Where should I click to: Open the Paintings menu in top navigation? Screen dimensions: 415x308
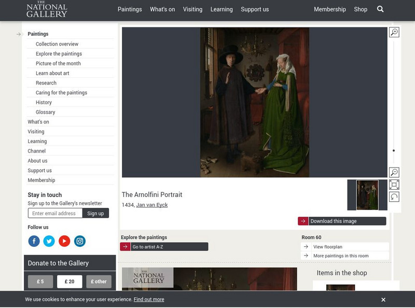pyautogui.click(x=130, y=9)
